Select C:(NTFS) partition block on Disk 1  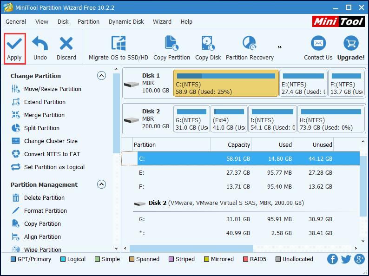point(226,83)
